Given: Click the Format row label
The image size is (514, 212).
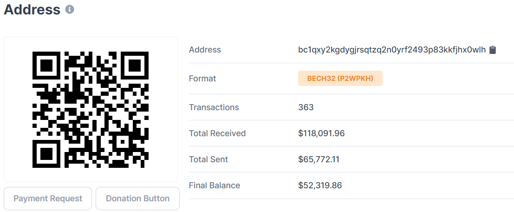Looking at the screenshot, I should coord(202,79).
